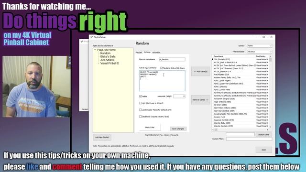The width and height of the screenshot is (306, 172).
Task: Toggle the Visible checkbox
Action: (140, 97)
